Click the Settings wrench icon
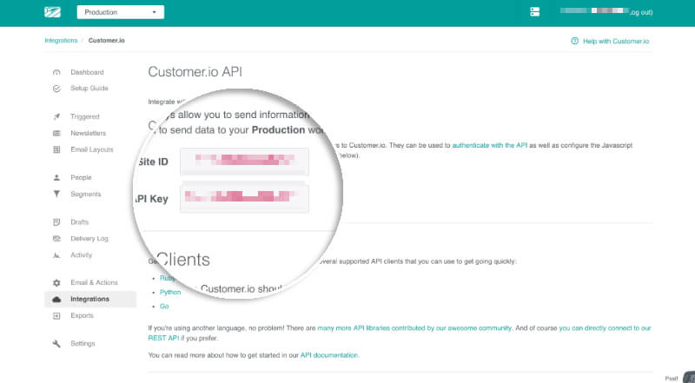The image size is (695, 383). coord(56,344)
